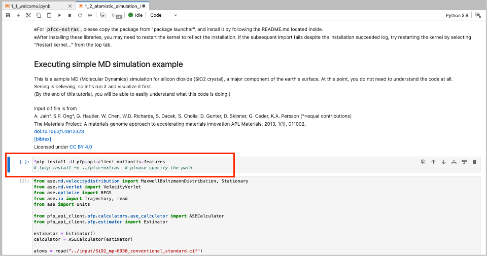Viewport: 487px width, 256px height.
Task: Save the notebook with the floppy icon
Action: coord(8,15)
